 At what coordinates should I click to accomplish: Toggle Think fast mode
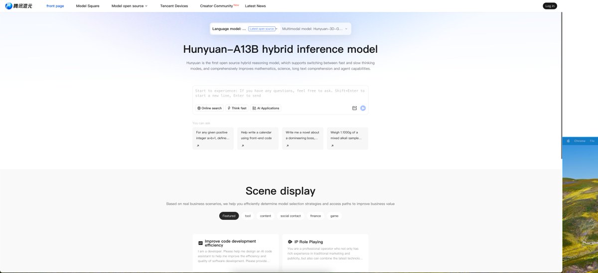pos(237,108)
